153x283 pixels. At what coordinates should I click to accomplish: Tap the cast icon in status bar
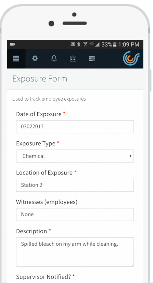coord(73,44)
